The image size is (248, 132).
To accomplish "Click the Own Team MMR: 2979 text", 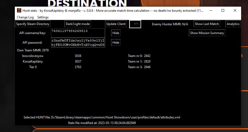I will click(33, 50).
